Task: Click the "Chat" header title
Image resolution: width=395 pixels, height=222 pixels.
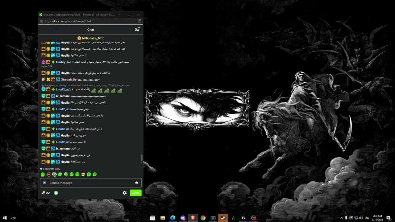Action: pos(91,30)
